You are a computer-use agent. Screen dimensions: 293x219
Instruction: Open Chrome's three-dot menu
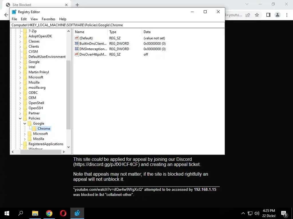pos(287,15)
